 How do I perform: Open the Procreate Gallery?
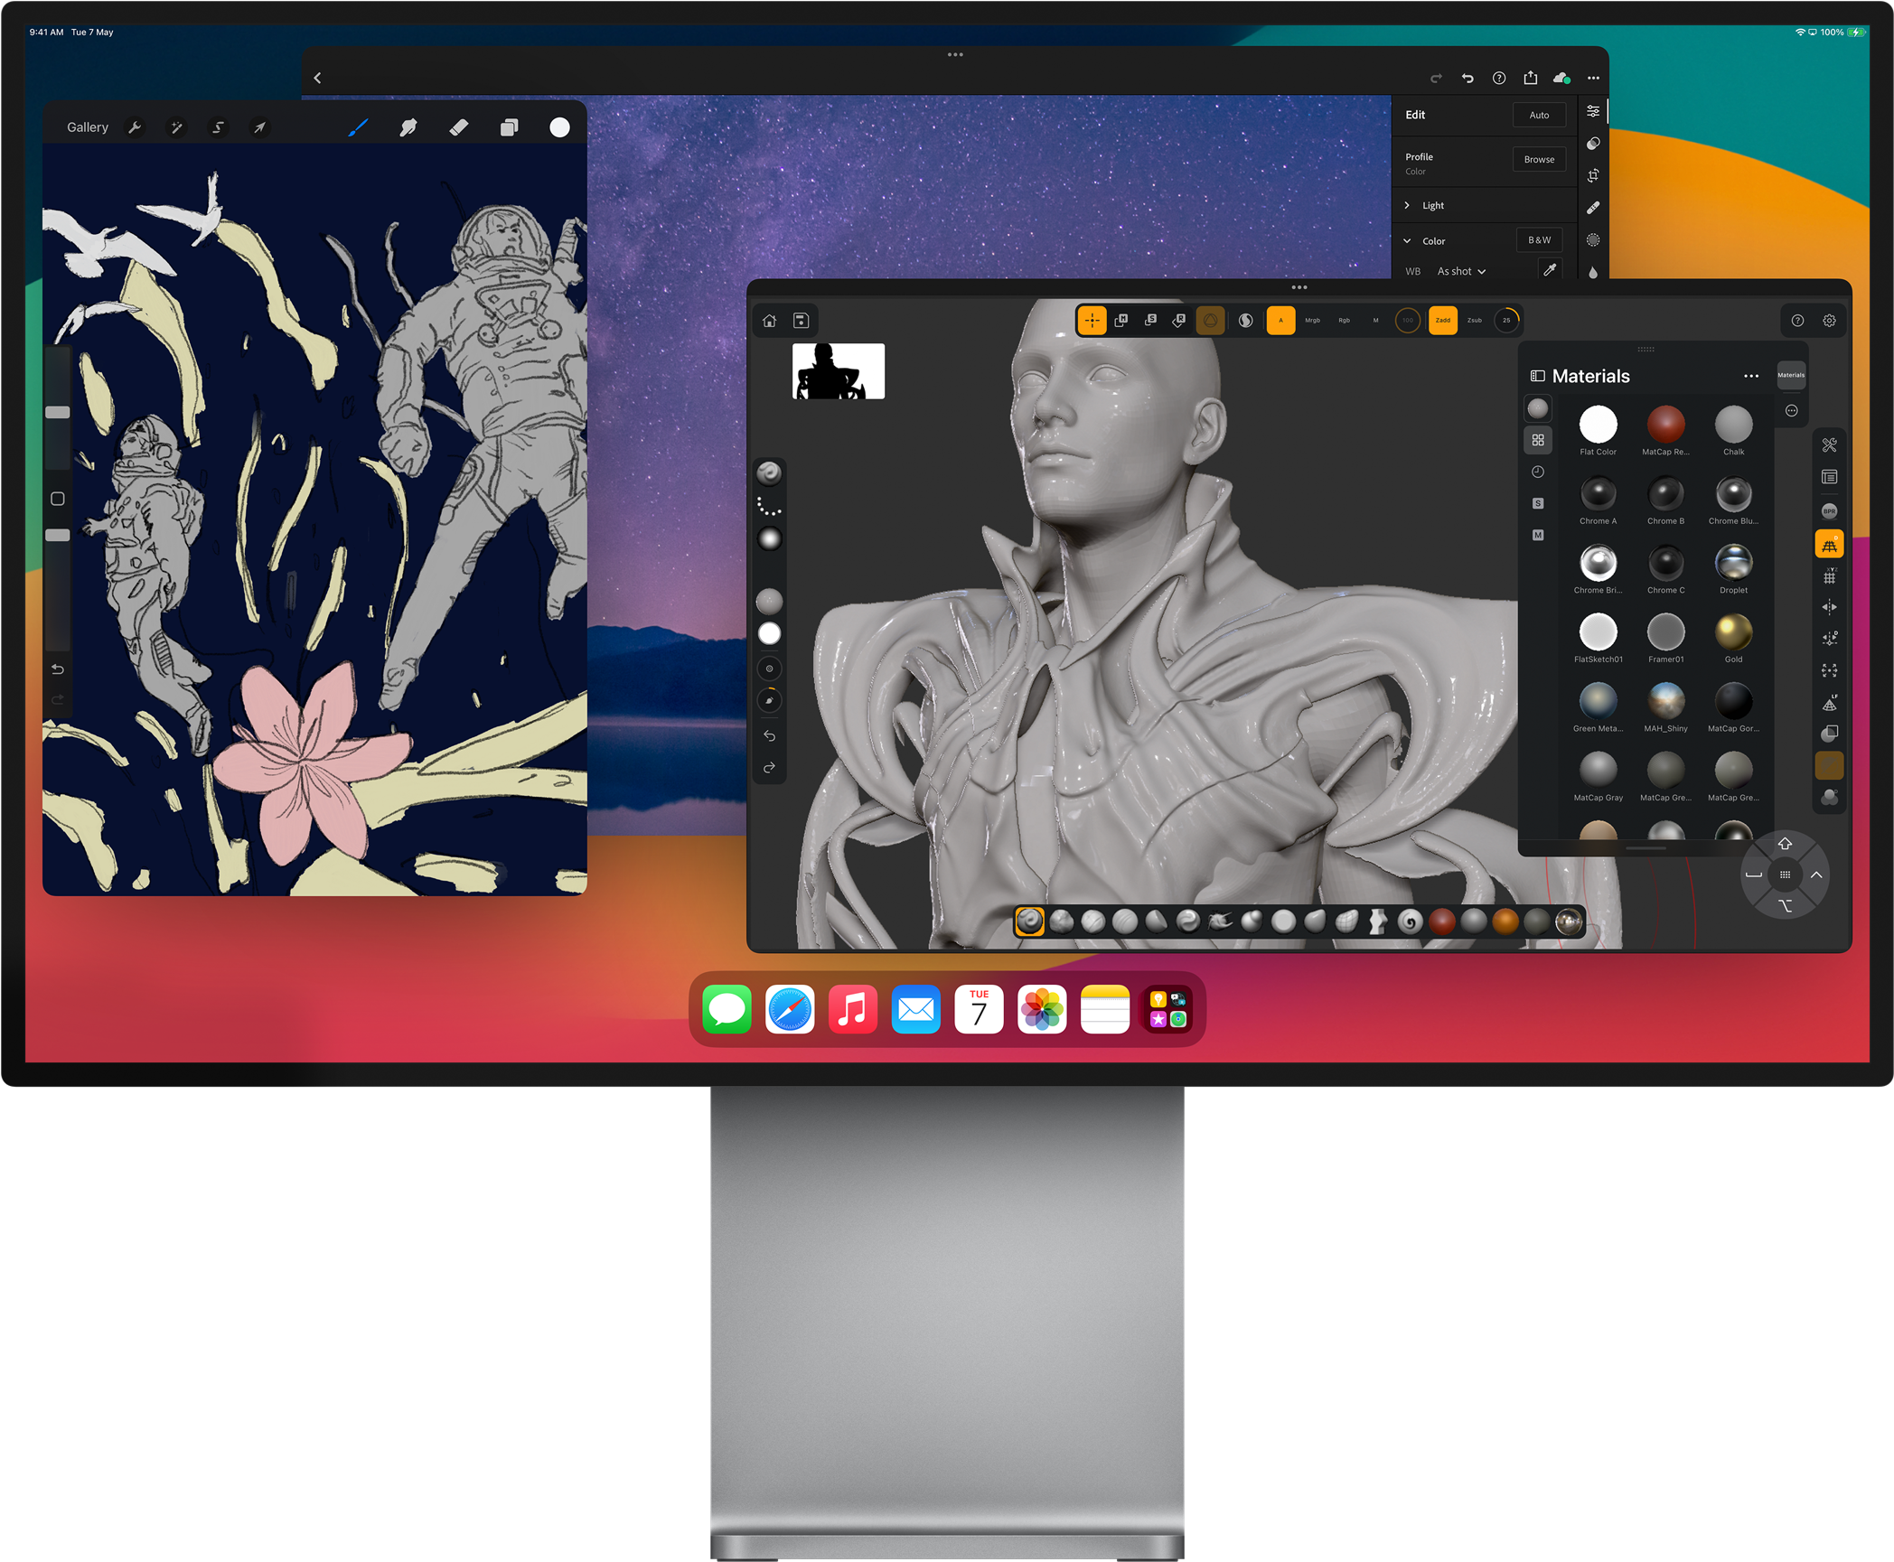[88, 127]
